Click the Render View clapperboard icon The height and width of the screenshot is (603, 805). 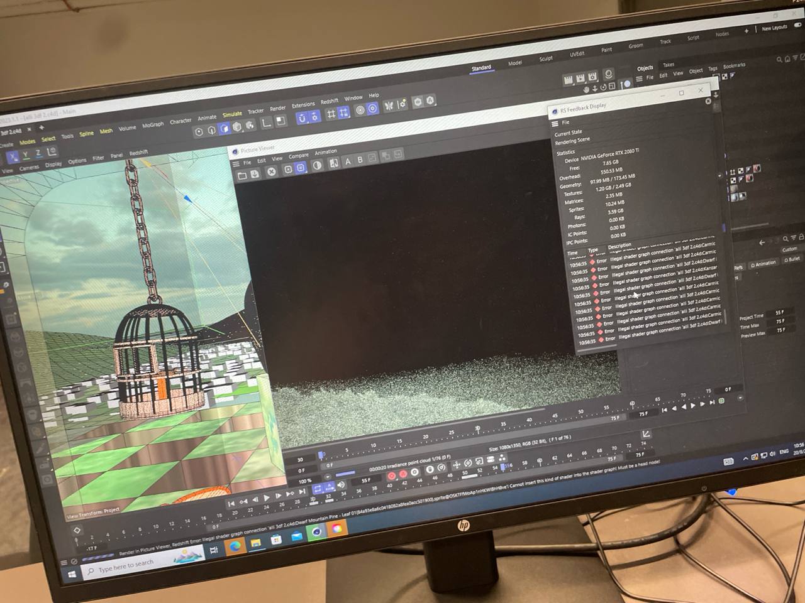click(568, 80)
